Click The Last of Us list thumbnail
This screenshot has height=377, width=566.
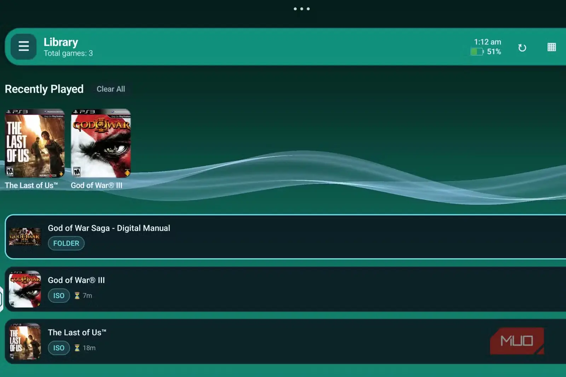pyautogui.click(x=25, y=341)
